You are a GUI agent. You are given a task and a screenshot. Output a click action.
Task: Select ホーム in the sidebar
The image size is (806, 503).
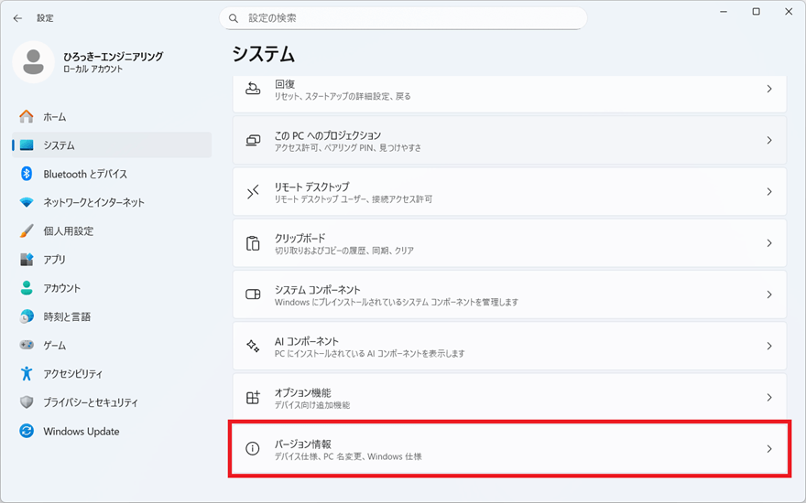tap(54, 117)
